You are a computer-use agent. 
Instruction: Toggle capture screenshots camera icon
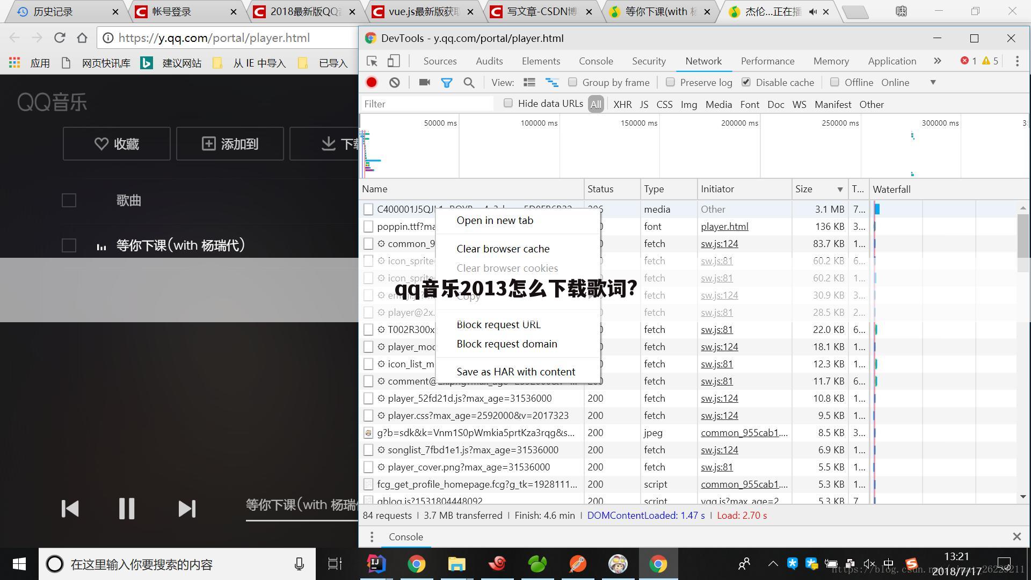[x=424, y=82]
